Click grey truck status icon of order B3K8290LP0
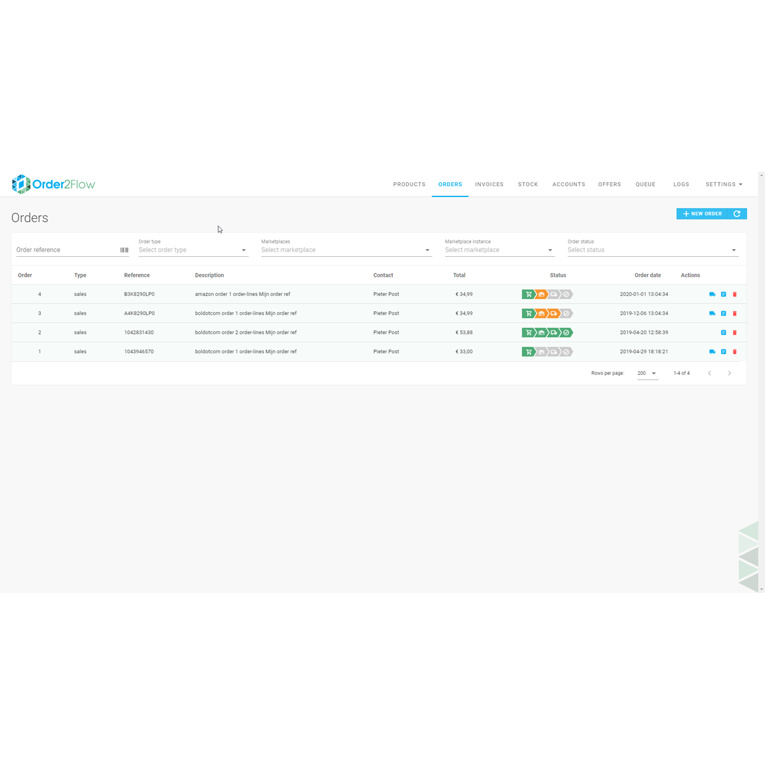Image resolution: width=765 pixels, height=765 pixels. pyautogui.click(x=554, y=295)
